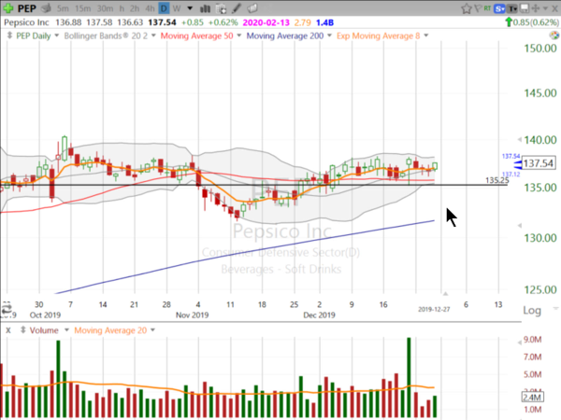
Task: Switch to the 30m time frame
Action: tap(105, 8)
